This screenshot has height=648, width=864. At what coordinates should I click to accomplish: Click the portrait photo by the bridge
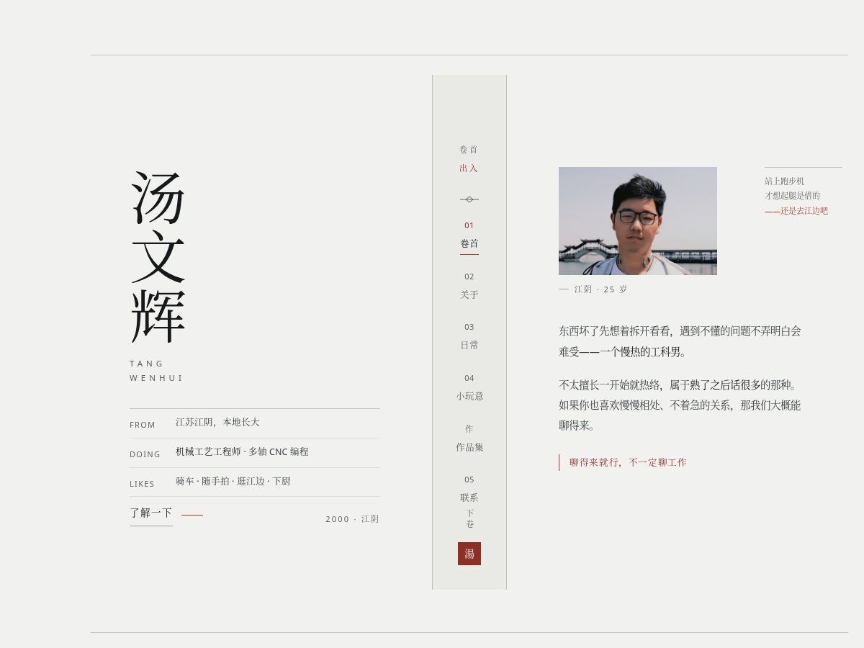click(638, 221)
